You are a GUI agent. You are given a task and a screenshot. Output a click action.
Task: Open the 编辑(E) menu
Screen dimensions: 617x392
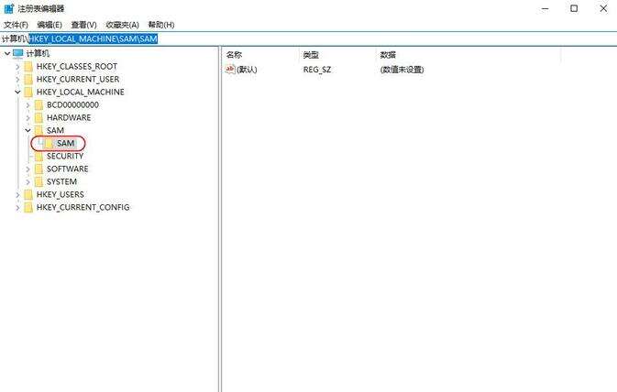pyautogui.click(x=50, y=25)
